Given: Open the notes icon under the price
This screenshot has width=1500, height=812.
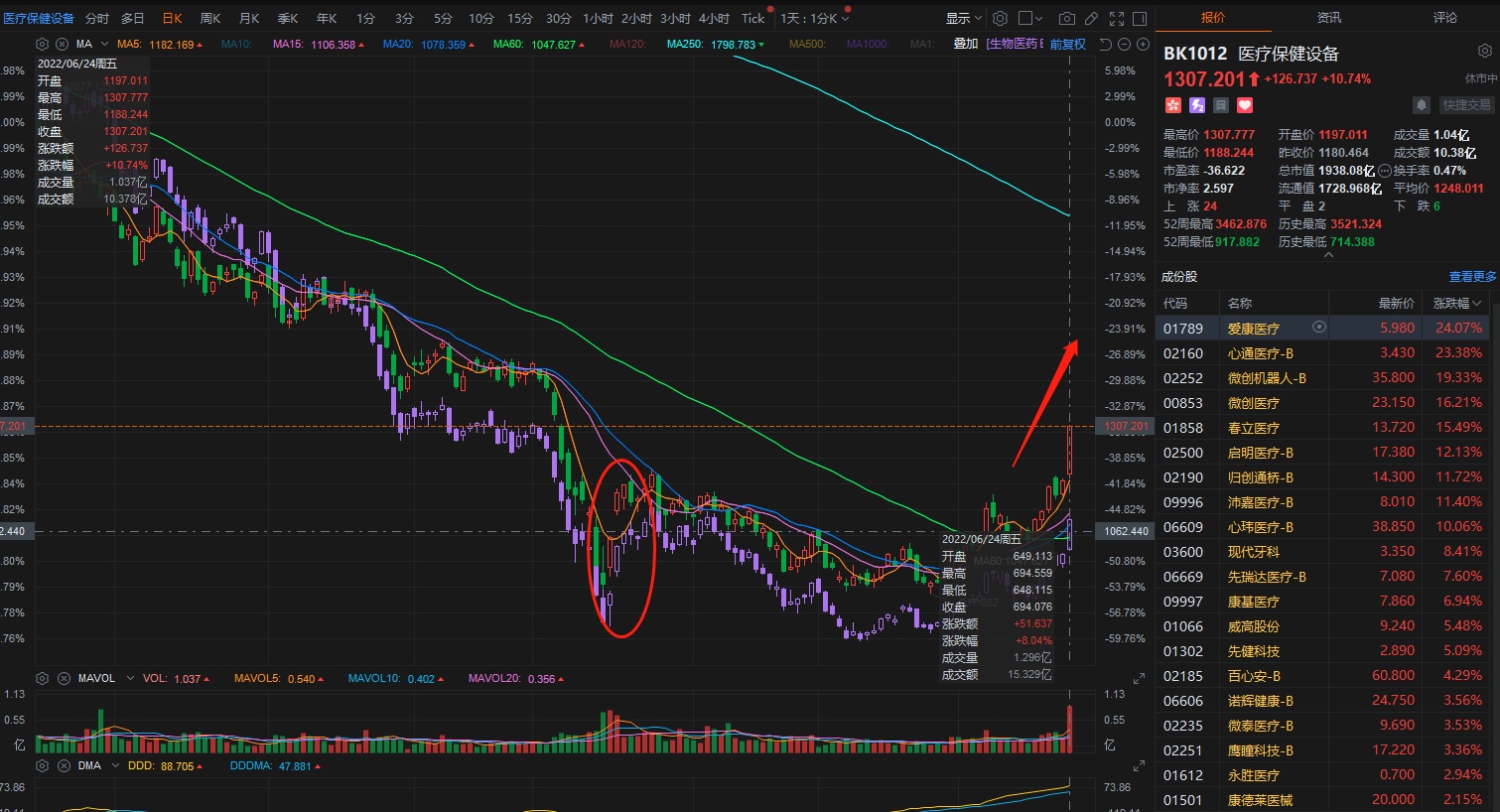Looking at the screenshot, I should pos(1221,105).
